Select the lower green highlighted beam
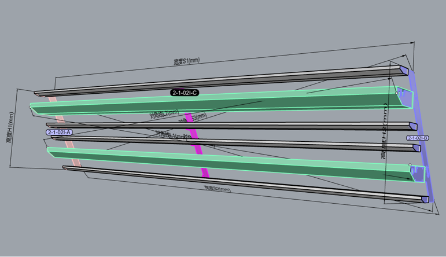This screenshot has width=446, height=257. point(231,163)
